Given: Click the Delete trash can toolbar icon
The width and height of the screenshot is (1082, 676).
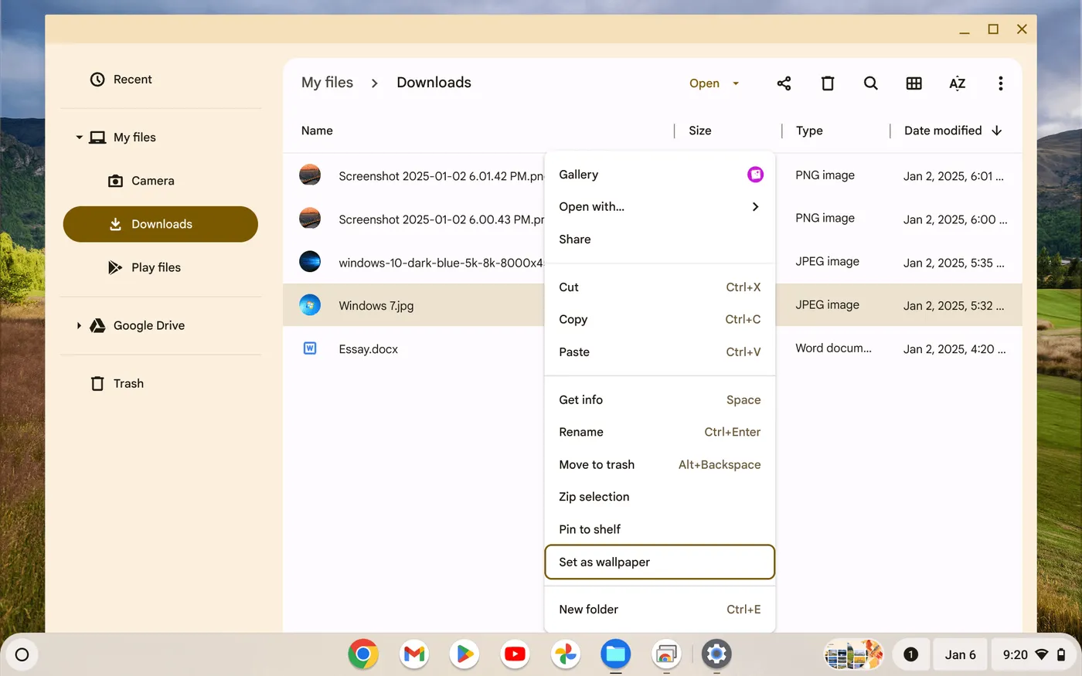Looking at the screenshot, I should pos(828,83).
